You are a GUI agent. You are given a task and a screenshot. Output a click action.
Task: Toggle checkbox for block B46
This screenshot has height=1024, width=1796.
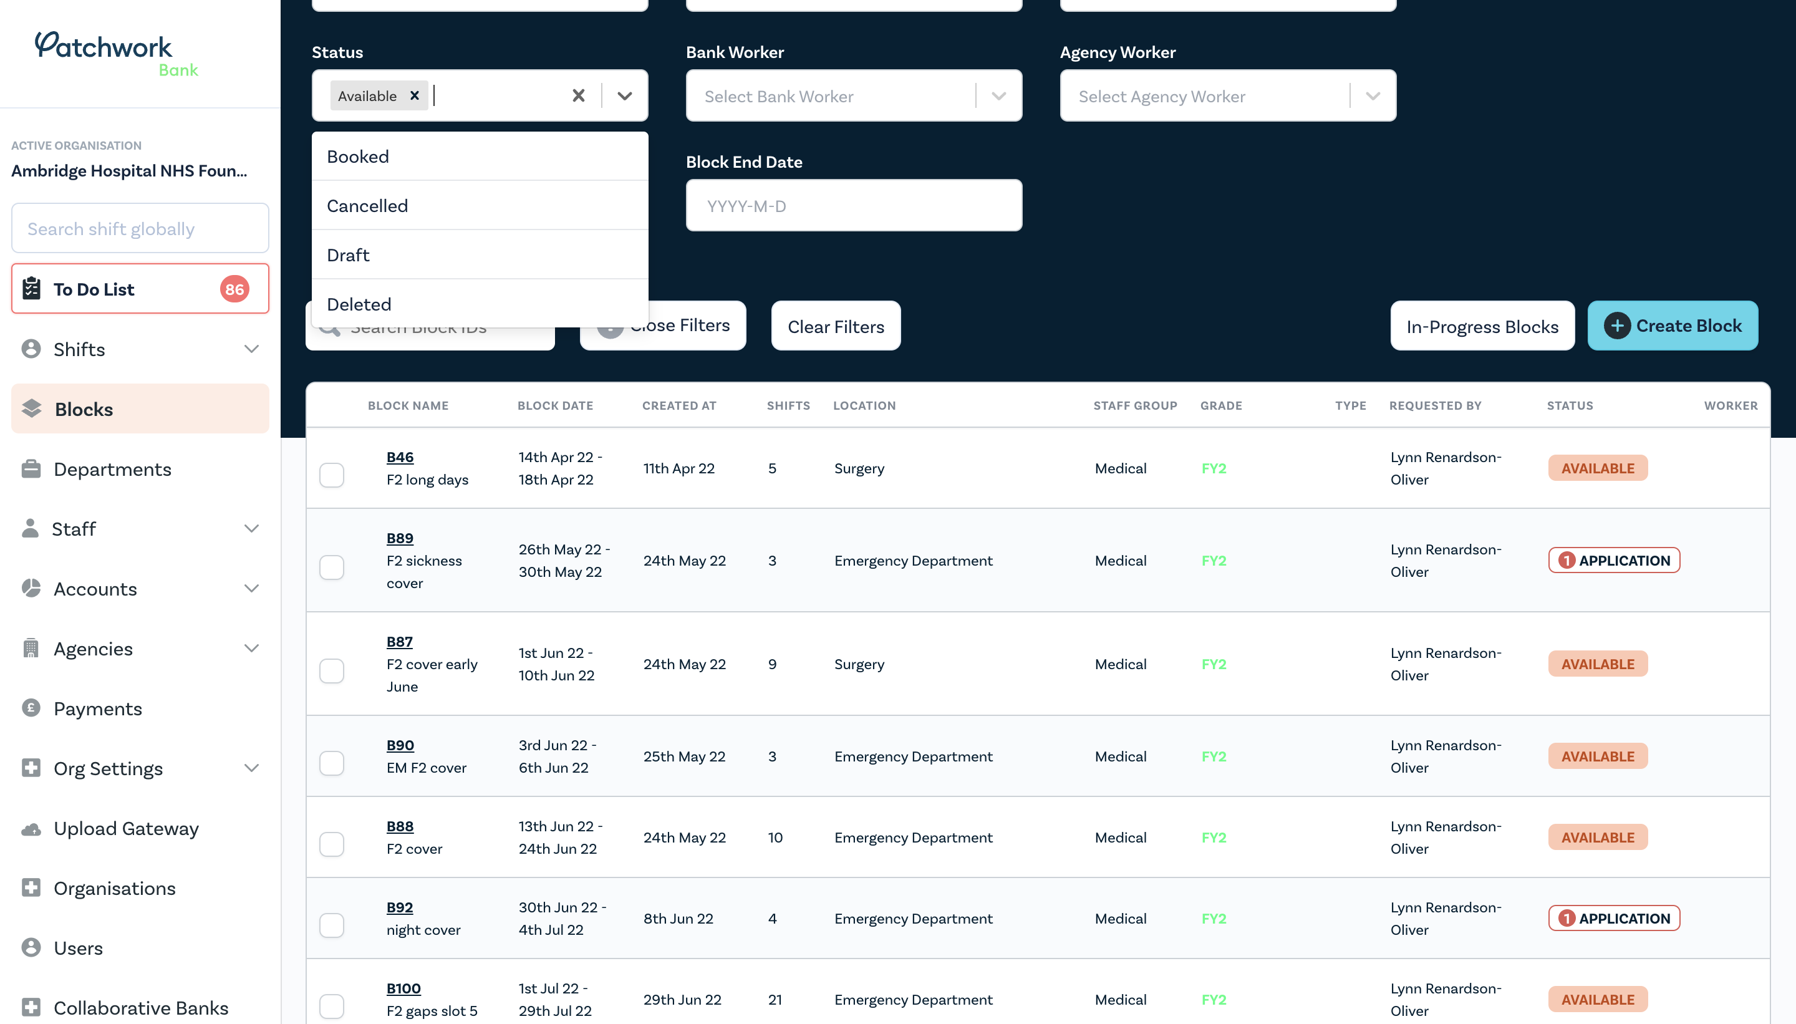point(331,468)
